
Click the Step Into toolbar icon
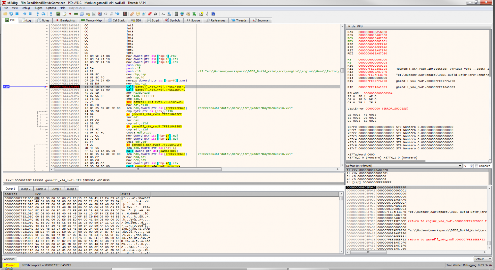(x=38, y=14)
